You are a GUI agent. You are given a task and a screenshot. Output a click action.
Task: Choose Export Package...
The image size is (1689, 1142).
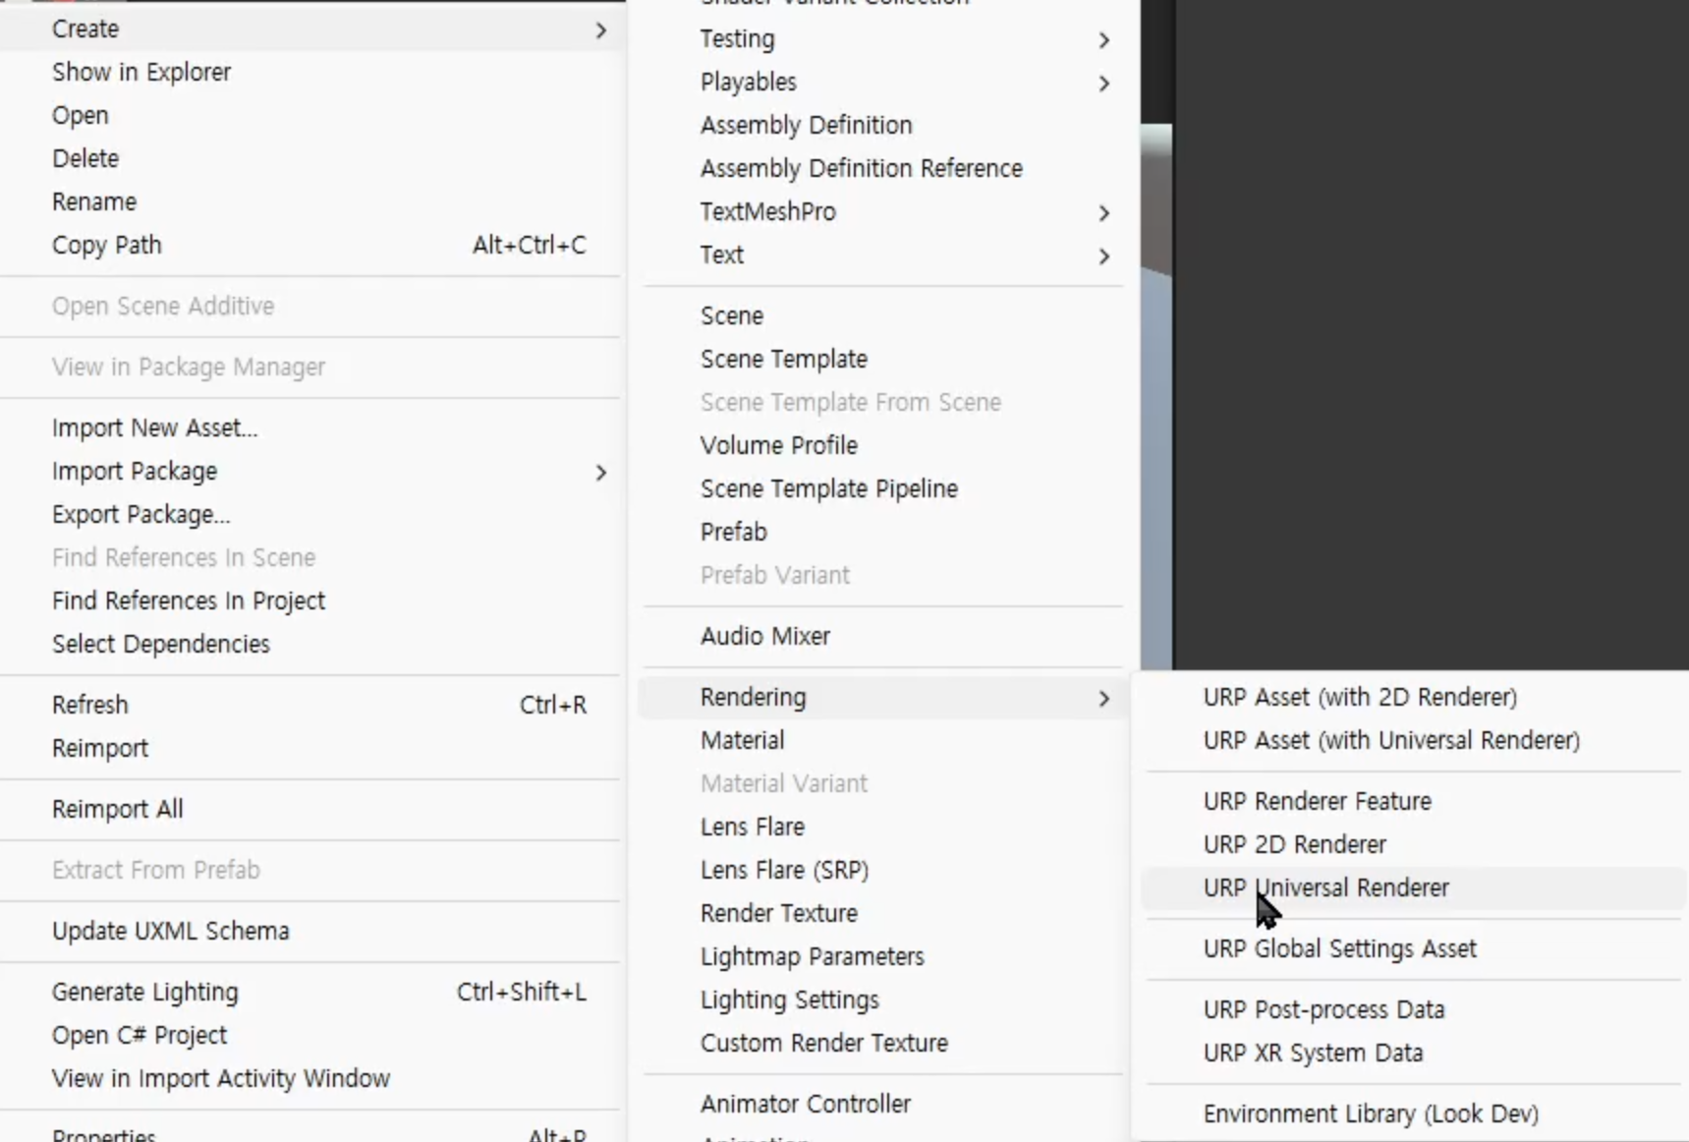tap(312, 515)
